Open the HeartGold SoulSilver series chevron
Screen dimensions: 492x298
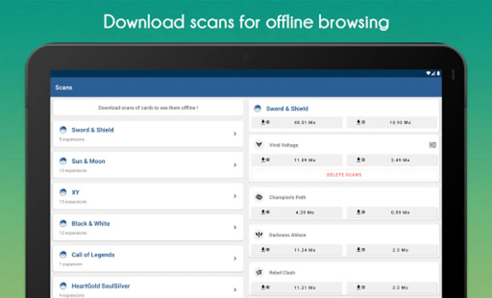tap(235, 289)
